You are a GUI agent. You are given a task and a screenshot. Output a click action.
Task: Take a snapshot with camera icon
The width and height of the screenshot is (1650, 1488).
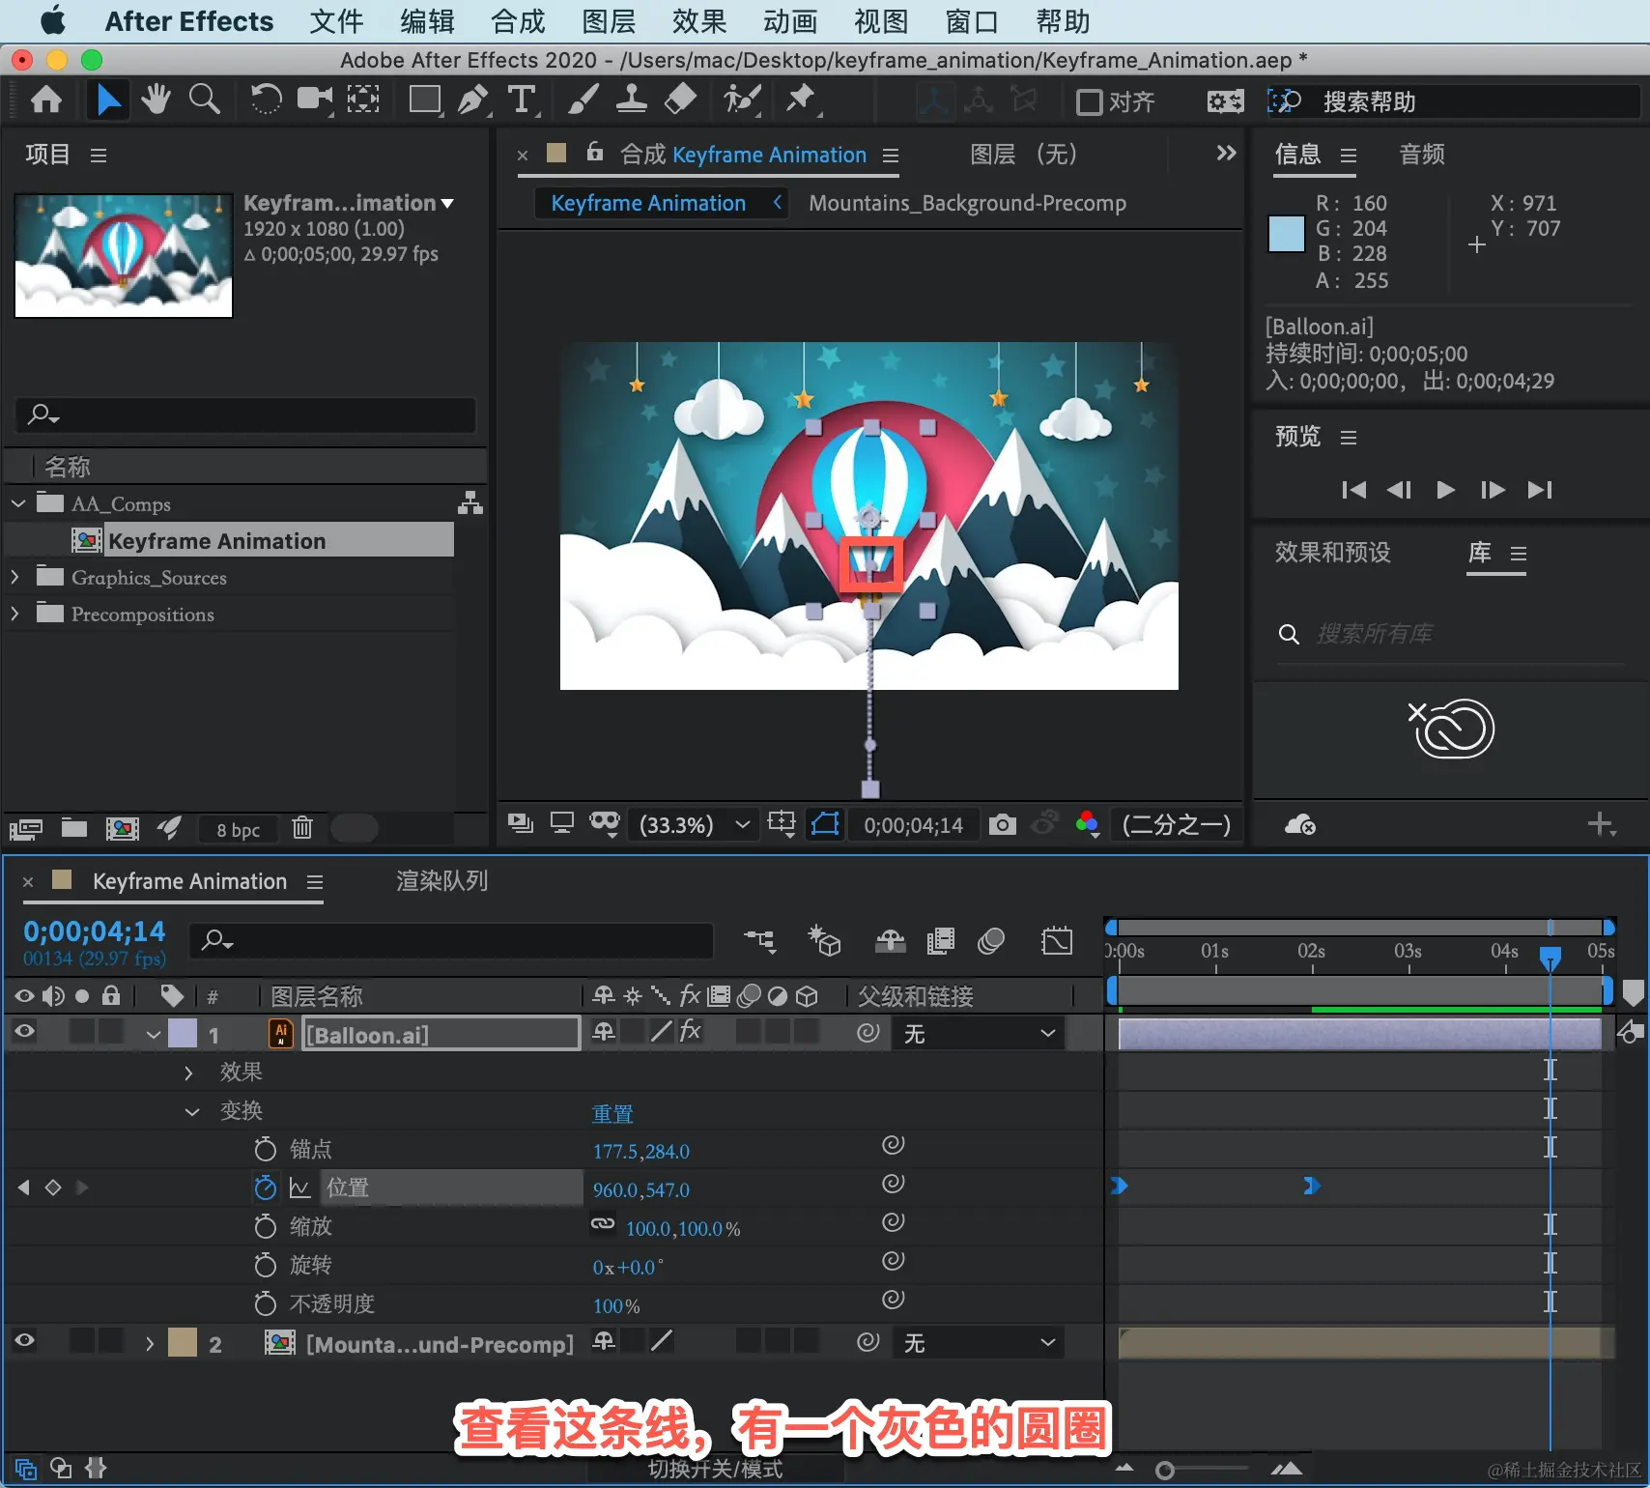pos(1003,824)
